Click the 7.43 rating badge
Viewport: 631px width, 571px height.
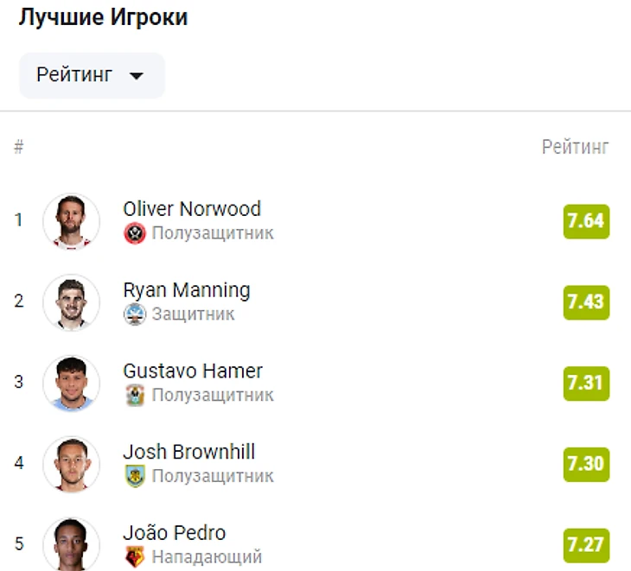coord(586,302)
